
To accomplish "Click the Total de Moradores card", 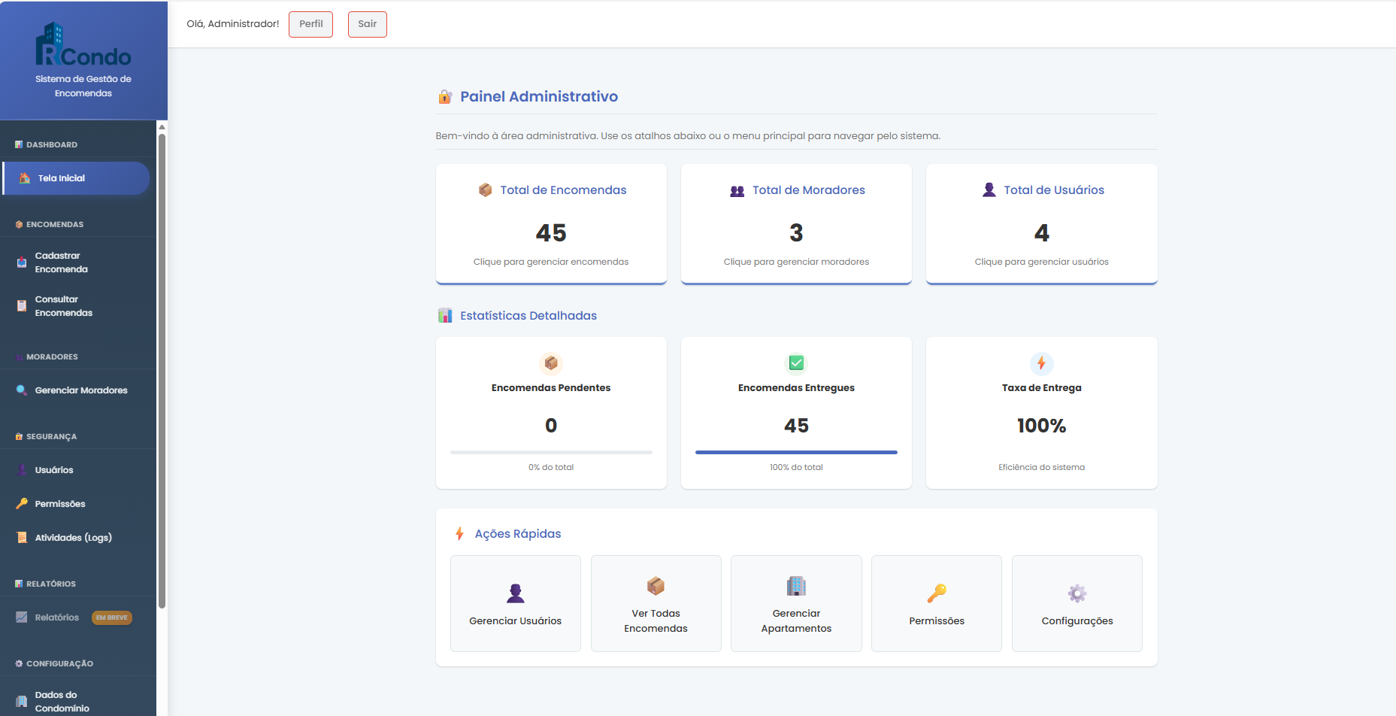I will tap(795, 224).
